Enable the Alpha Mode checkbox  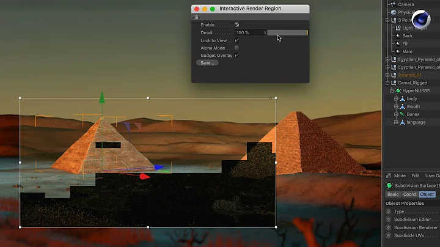point(237,48)
